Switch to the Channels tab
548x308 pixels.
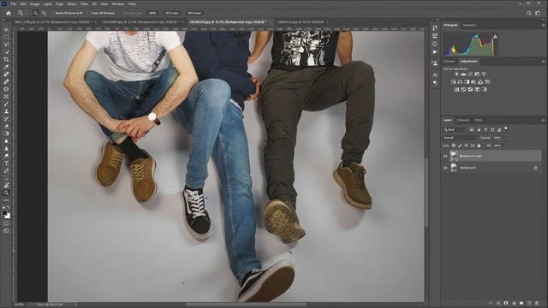463,120
